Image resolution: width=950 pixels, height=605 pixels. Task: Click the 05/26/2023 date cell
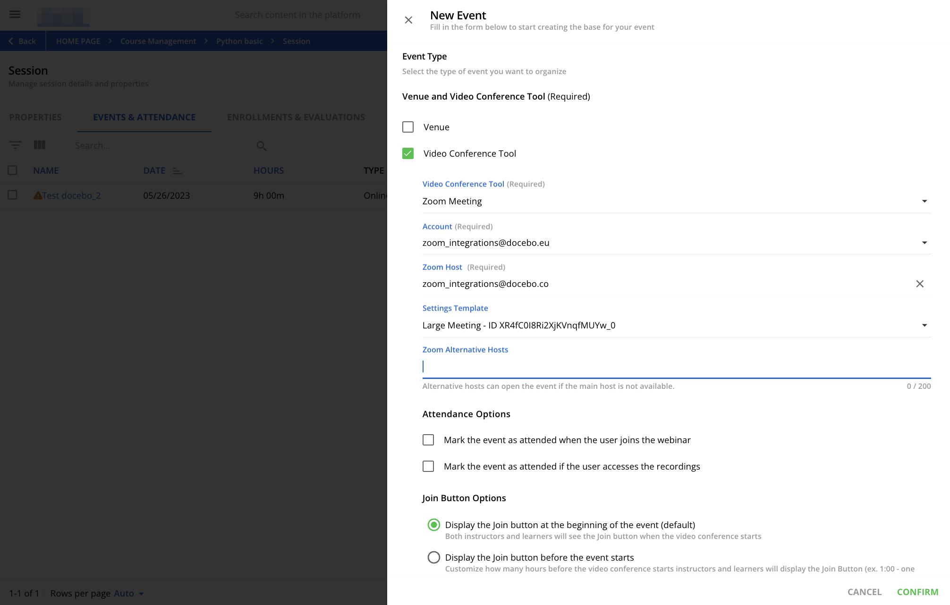pos(167,195)
